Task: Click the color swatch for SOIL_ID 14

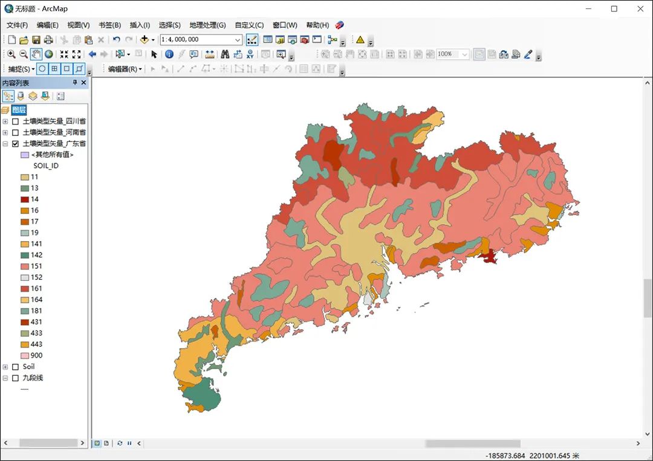Action: [x=25, y=200]
